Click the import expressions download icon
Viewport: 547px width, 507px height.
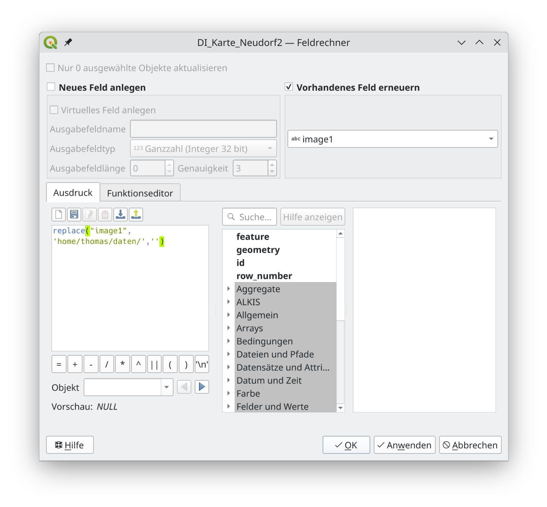[120, 215]
